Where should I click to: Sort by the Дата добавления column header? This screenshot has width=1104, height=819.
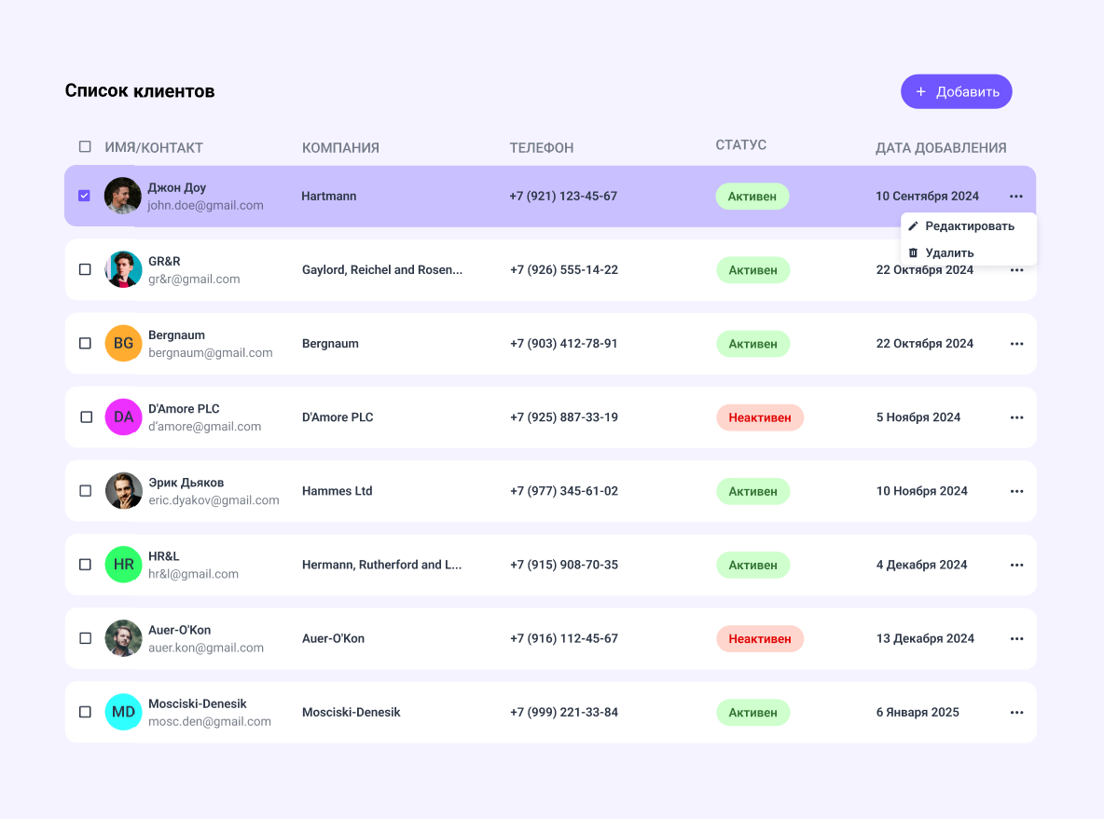click(x=940, y=147)
